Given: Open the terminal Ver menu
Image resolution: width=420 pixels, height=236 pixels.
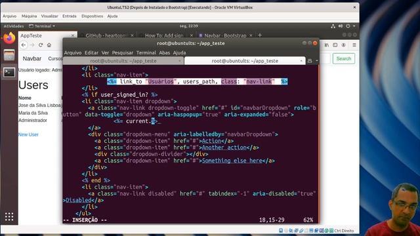Looking at the screenshot, I should [x=105, y=52].
